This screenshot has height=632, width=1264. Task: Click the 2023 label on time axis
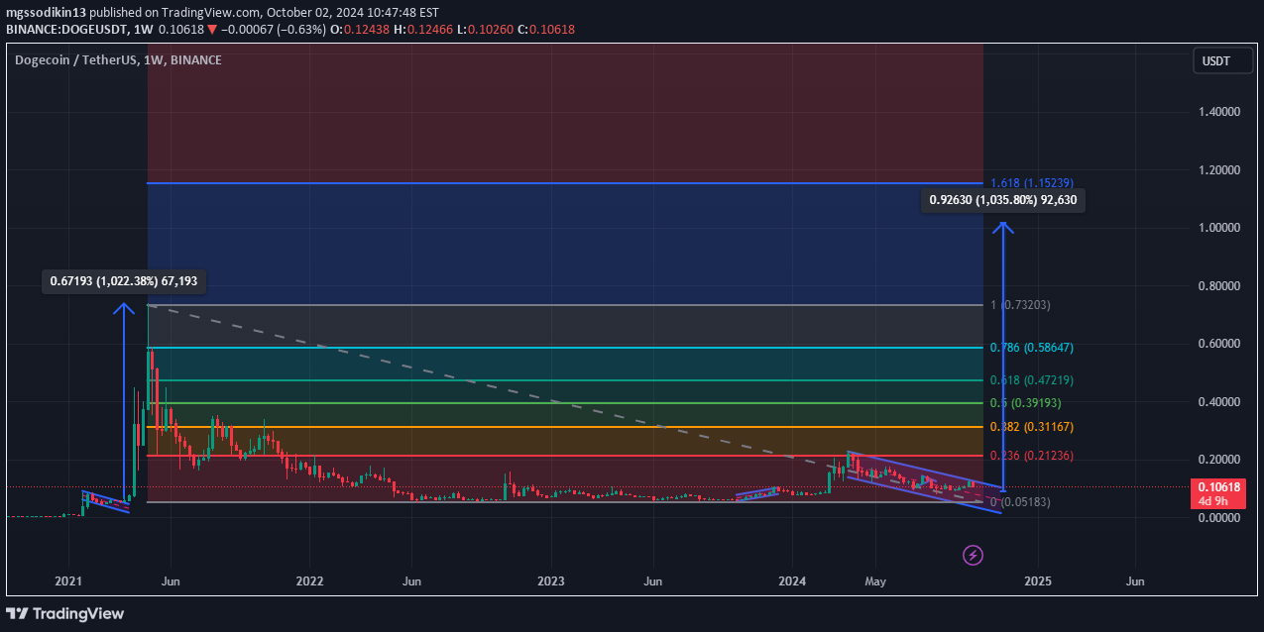pos(550,581)
